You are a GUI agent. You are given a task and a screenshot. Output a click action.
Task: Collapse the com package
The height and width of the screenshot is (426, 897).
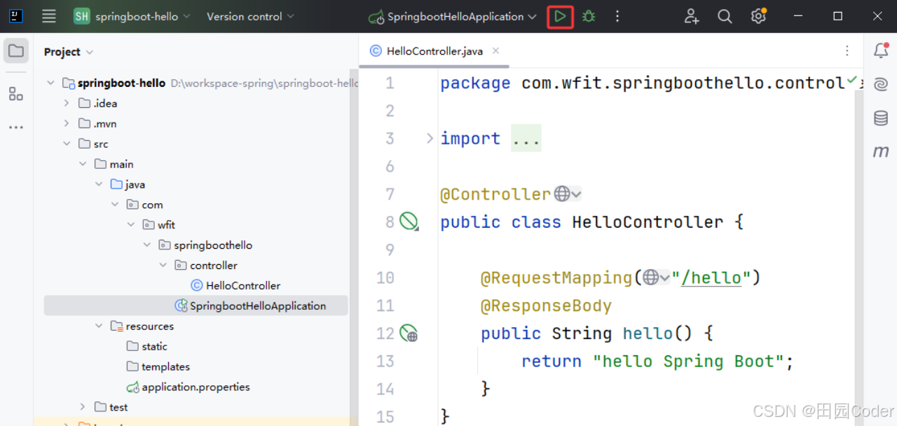coord(115,205)
